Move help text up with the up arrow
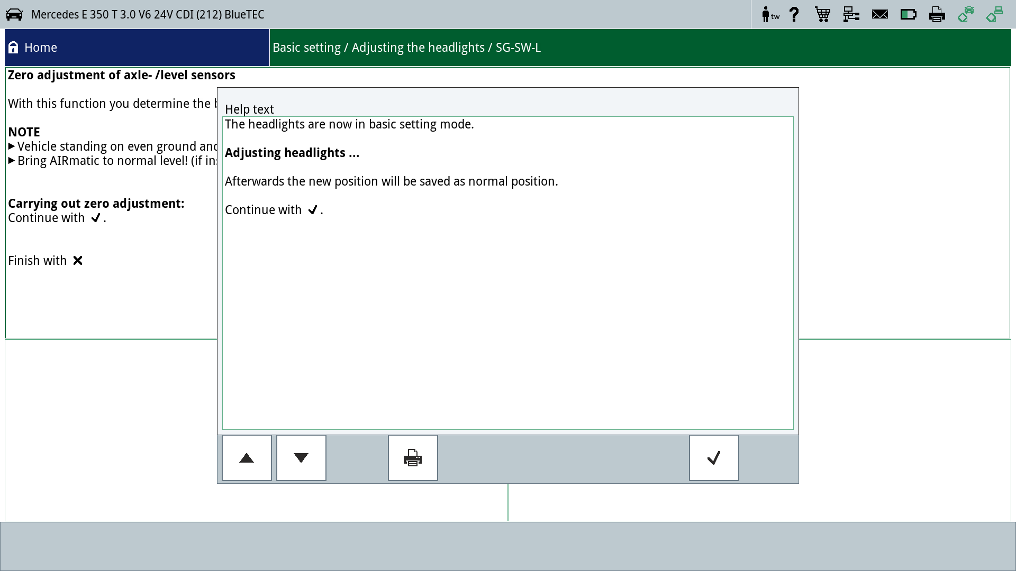The width and height of the screenshot is (1016, 571). pyautogui.click(x=247, y=458)
